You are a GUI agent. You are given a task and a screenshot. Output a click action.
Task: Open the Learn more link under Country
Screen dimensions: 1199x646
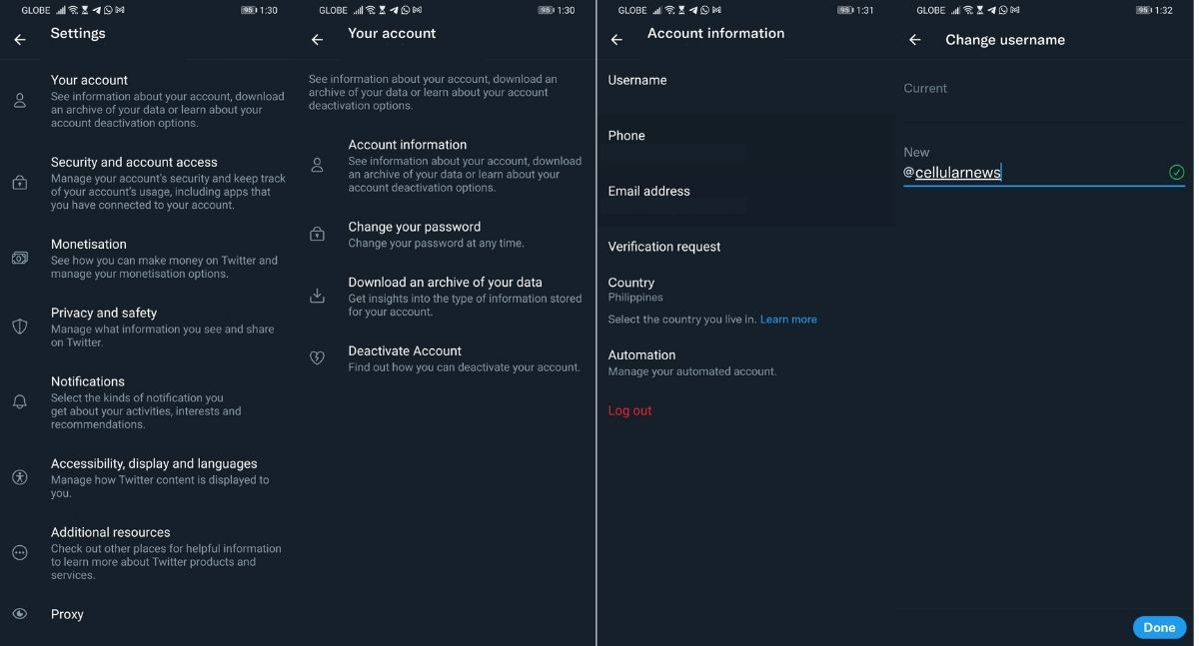788,320
